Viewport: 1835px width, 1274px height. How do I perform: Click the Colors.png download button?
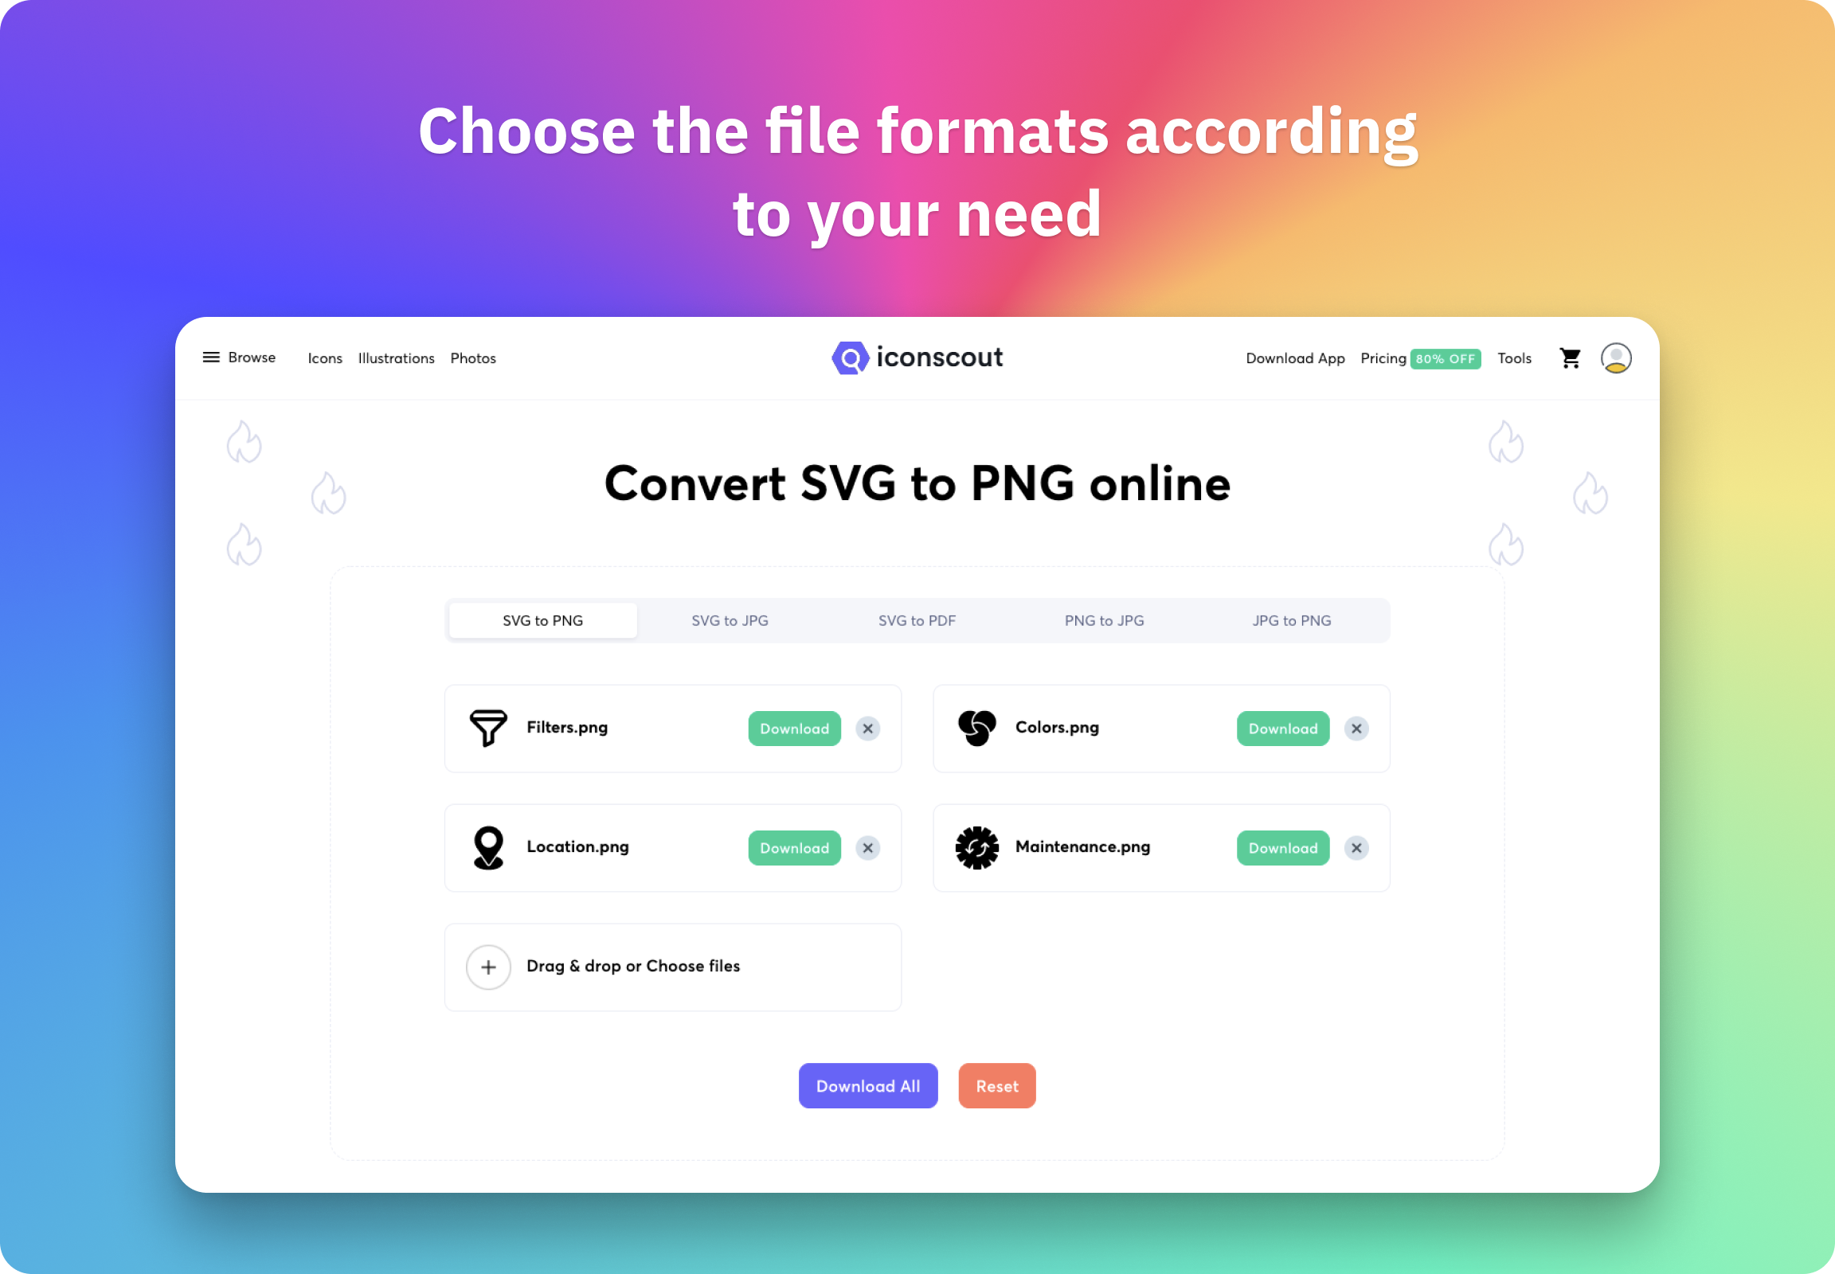[1281, 726]
